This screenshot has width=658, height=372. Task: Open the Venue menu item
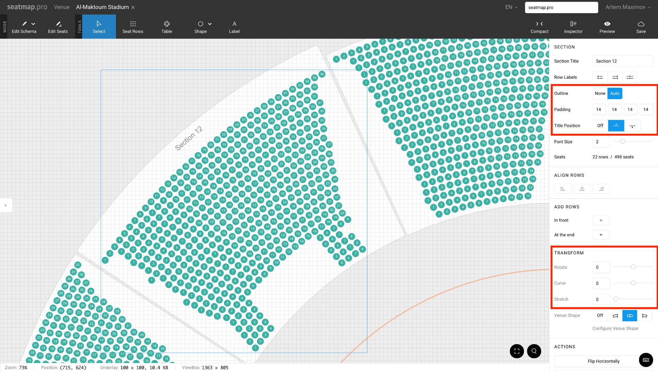pyautogui.click(x=62, y=7)
